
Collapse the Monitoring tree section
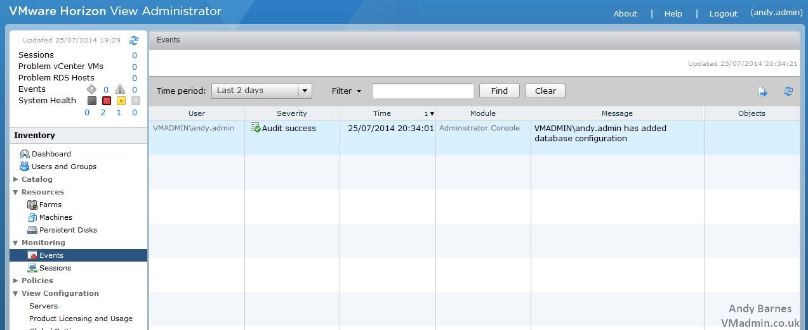16,243
